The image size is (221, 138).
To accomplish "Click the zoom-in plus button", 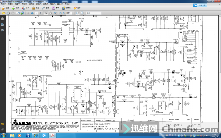I will click(x=64, y=13).
